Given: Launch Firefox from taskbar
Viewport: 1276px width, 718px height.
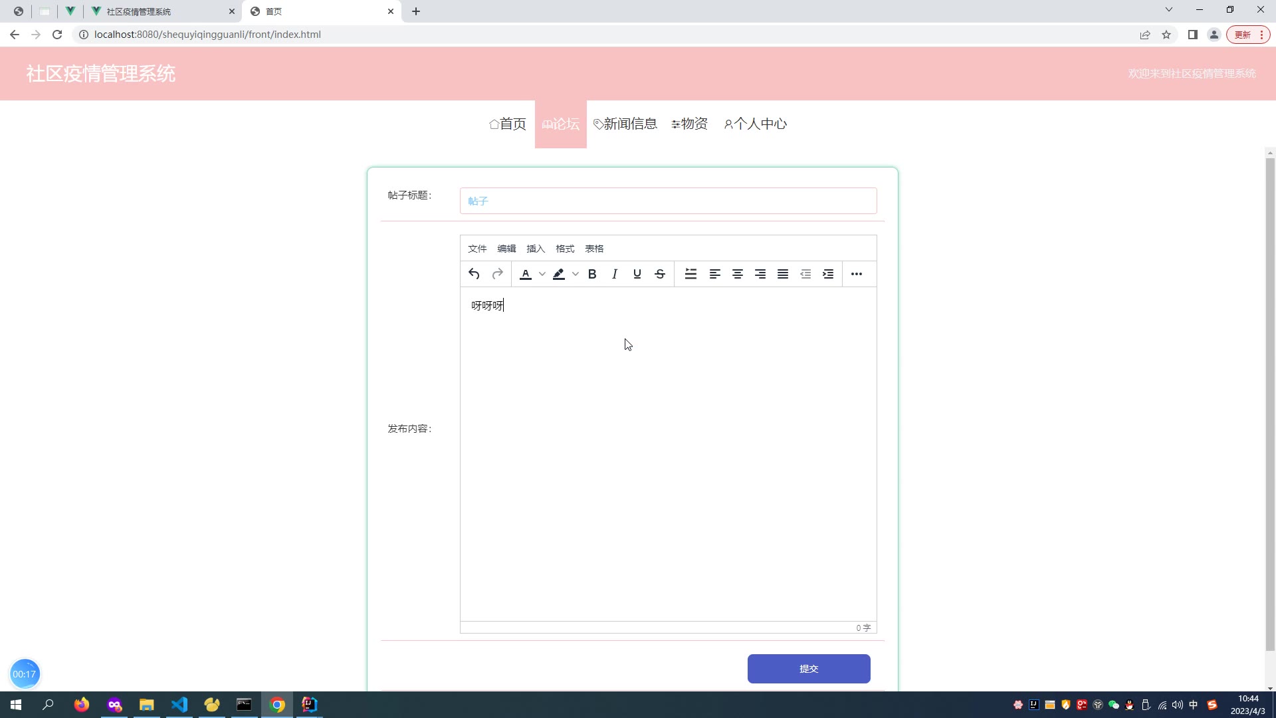Looking at the screenshot, I should (x=82, y=705).
